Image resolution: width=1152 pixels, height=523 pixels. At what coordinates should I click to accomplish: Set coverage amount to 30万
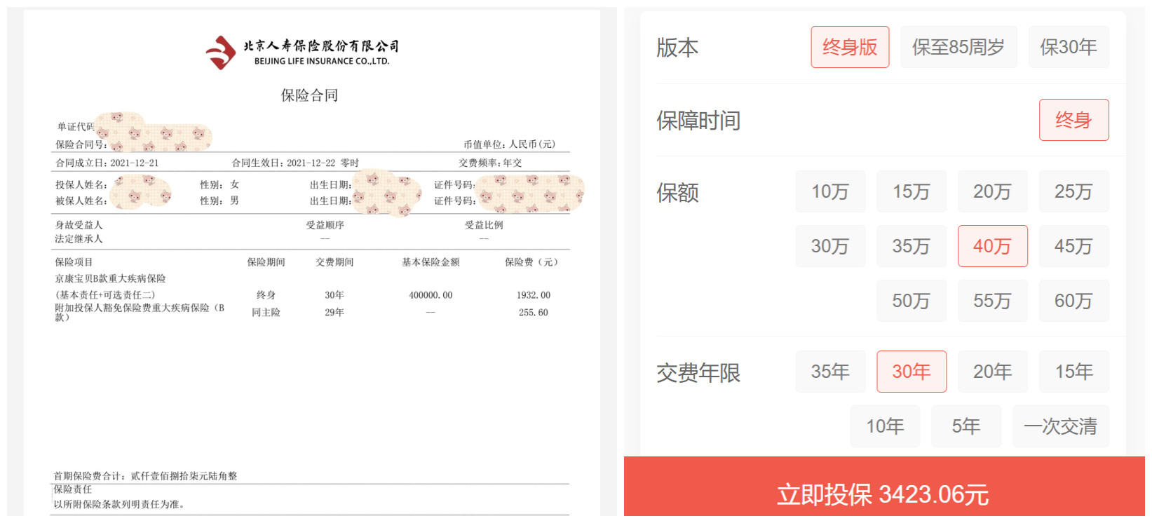click(x=830, y=246)
